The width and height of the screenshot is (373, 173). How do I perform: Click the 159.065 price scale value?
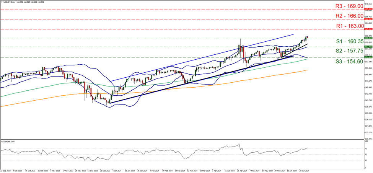point(368,42)
